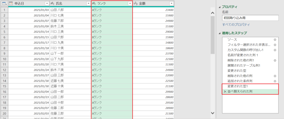Select the 変更された型 step
The image size is (284, 119).
250,71
